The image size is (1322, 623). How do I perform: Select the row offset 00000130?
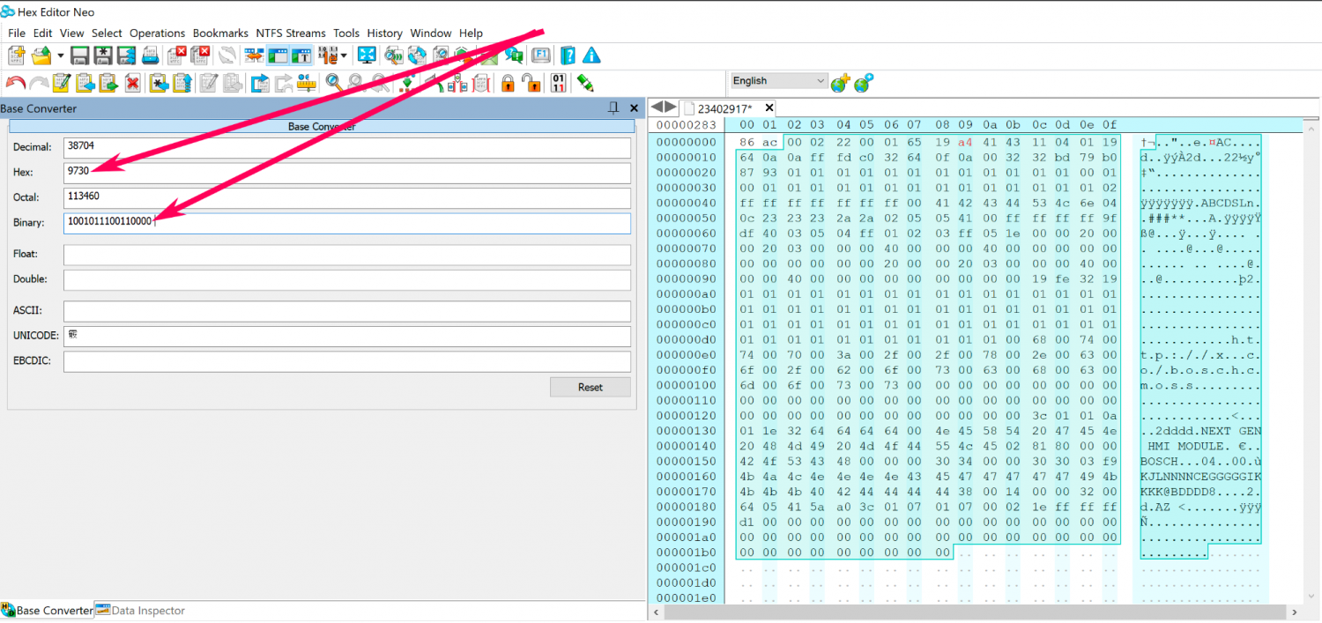pos(687,431)
